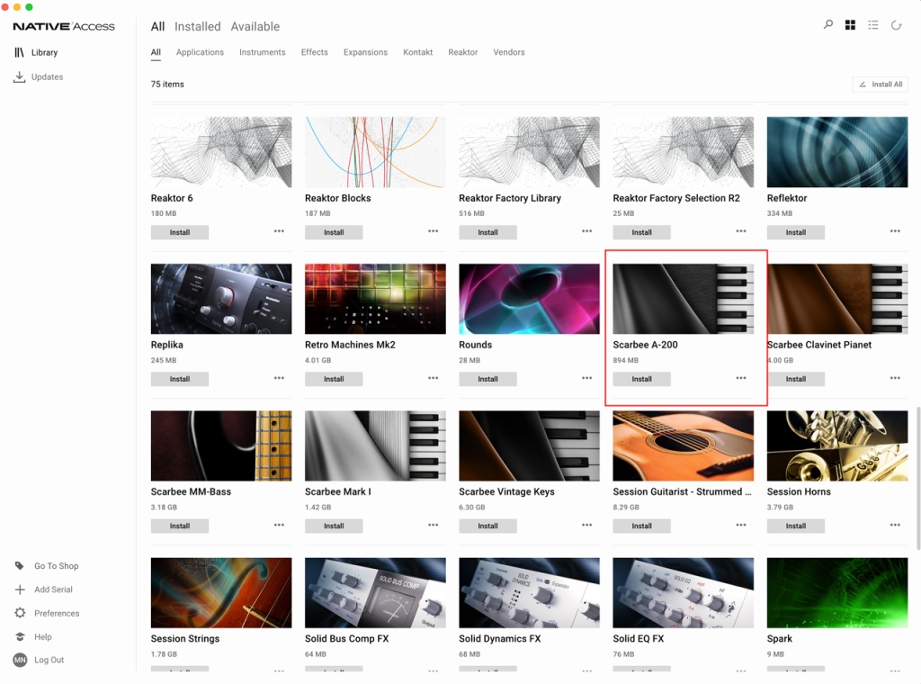Click the vertical scrollbar of product list

point(918,477)
